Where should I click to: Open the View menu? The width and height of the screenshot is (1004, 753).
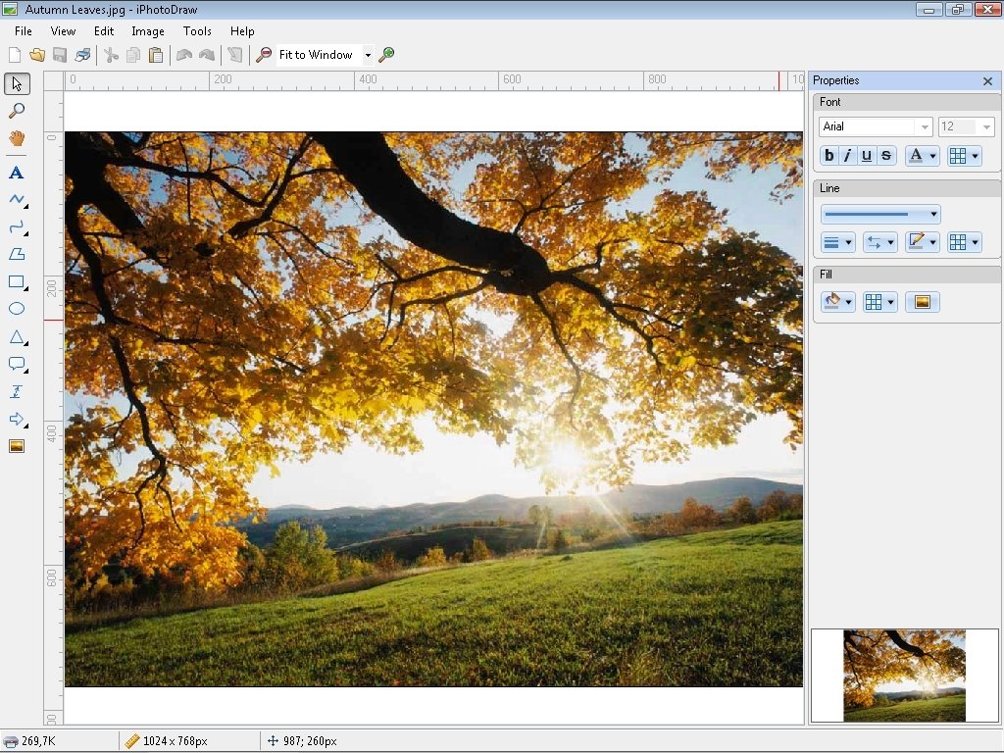[x=63, y=30]
